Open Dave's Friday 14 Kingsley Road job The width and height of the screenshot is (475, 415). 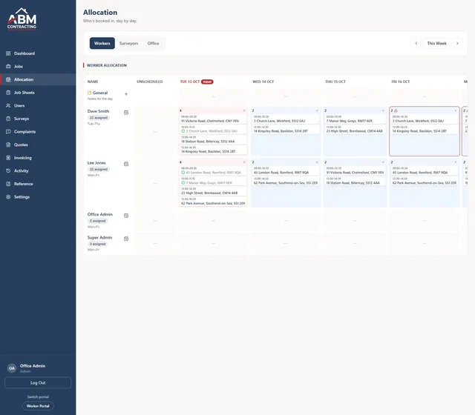click(424, 129)
